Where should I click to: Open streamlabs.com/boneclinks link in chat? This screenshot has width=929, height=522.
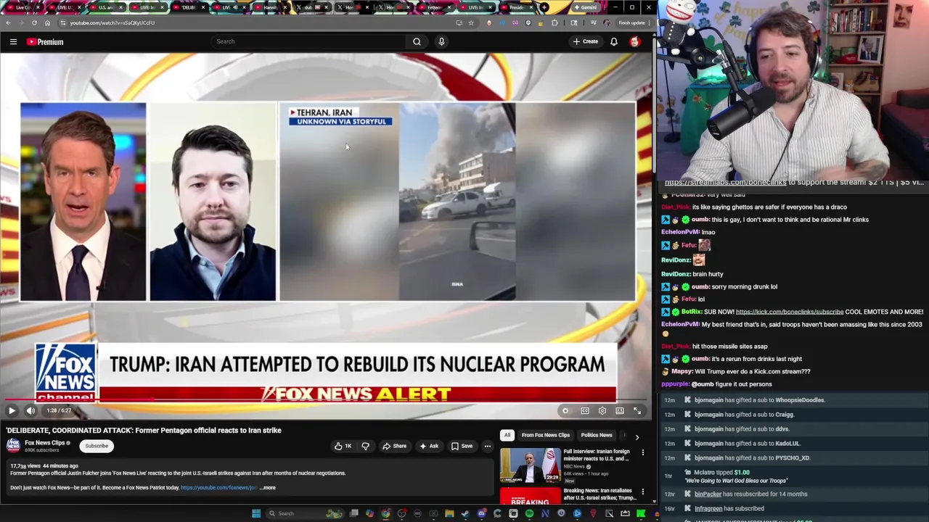click(x=725, y=183)
